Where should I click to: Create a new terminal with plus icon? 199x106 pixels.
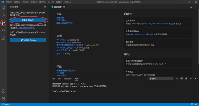click(x=177, y=79)
